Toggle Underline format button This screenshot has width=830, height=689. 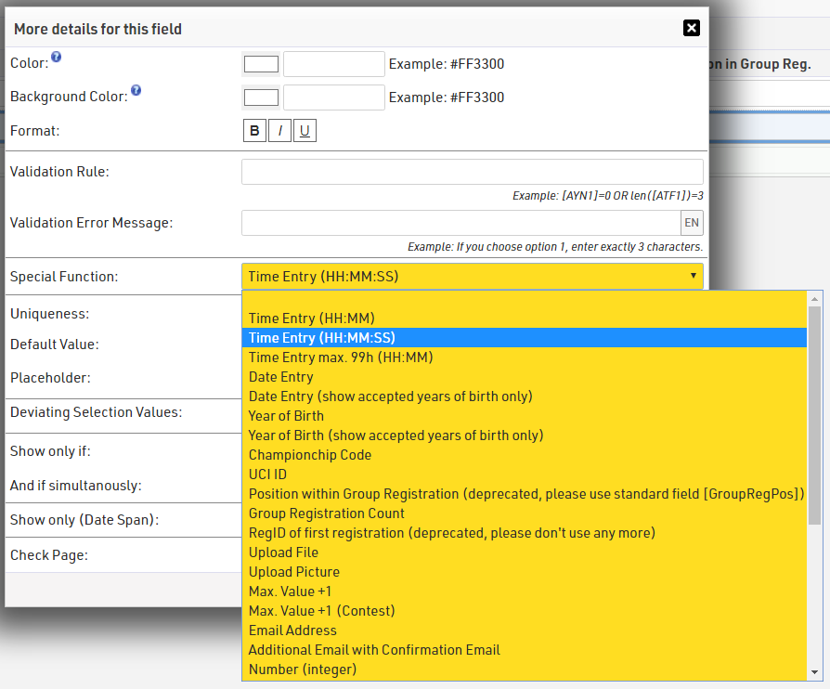click(x=305, y=131)
